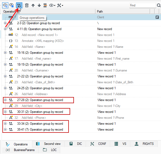Click add-field icon for First_name row 17
The height and width of the screenshot is (154, 161).
(11, 58)
